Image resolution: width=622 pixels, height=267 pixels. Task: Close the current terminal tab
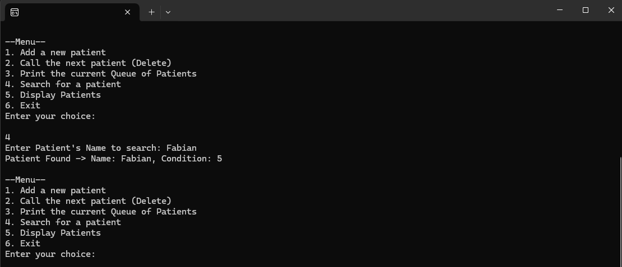[x=128, y=12]
